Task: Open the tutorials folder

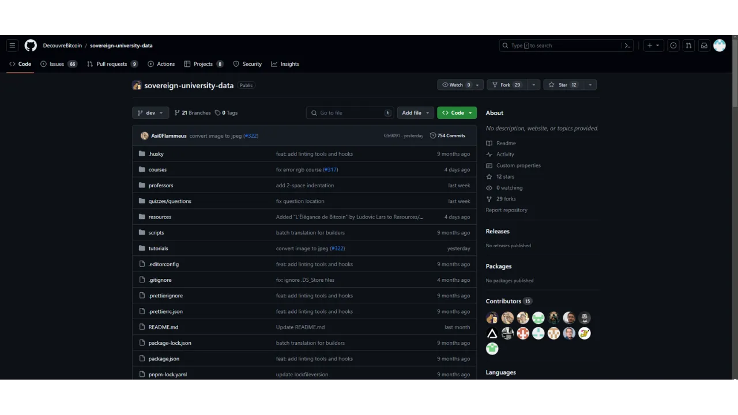Action: (159, 248)
